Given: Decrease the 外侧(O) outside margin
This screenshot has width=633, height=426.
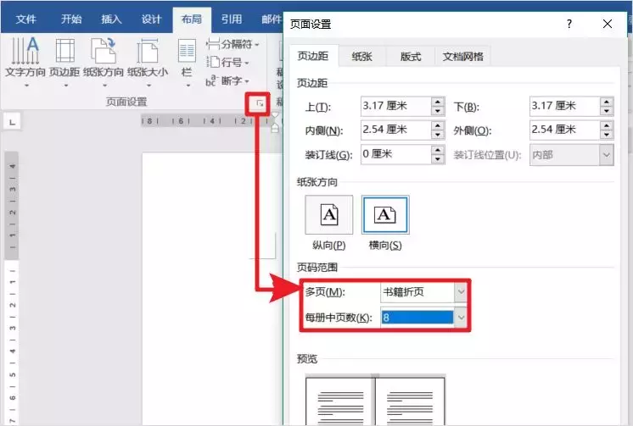Looking at the screenshot, I should pos(607,135).
